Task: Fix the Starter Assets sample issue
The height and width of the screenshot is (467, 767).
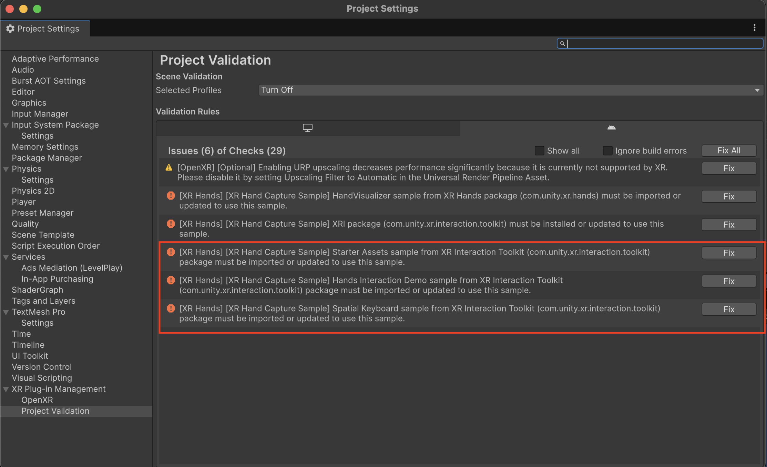Action: (729, 252)
